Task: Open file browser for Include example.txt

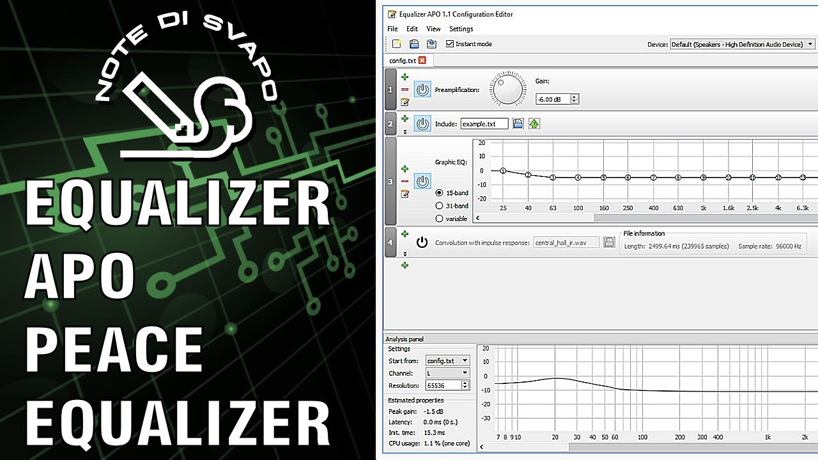Action: (x=518, y=123)
